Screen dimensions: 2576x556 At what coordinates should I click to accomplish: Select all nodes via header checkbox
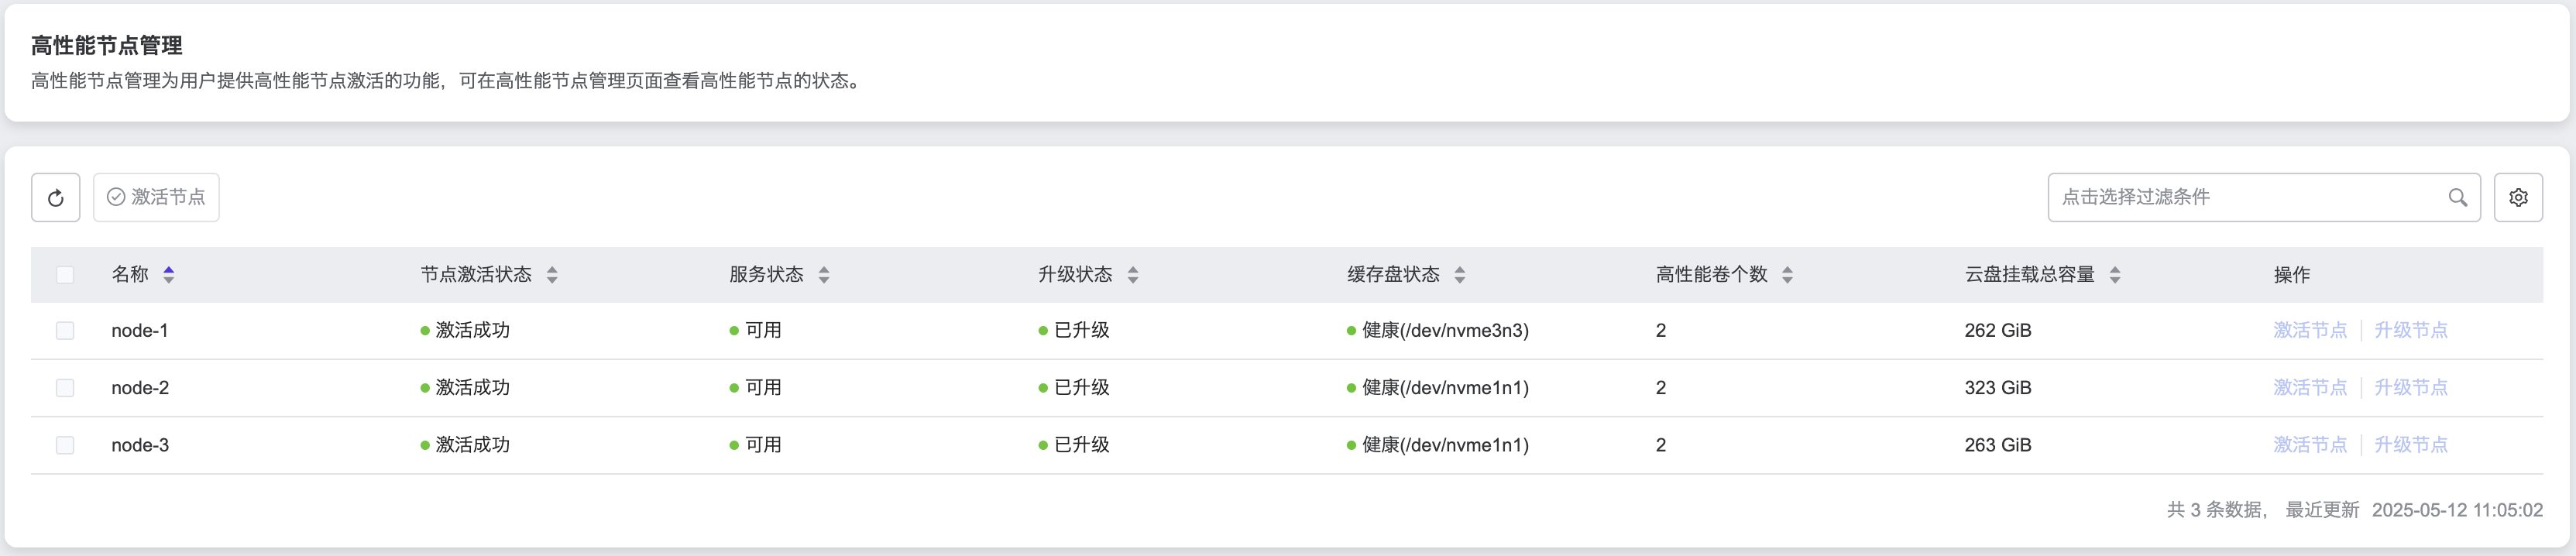[66, 274]
